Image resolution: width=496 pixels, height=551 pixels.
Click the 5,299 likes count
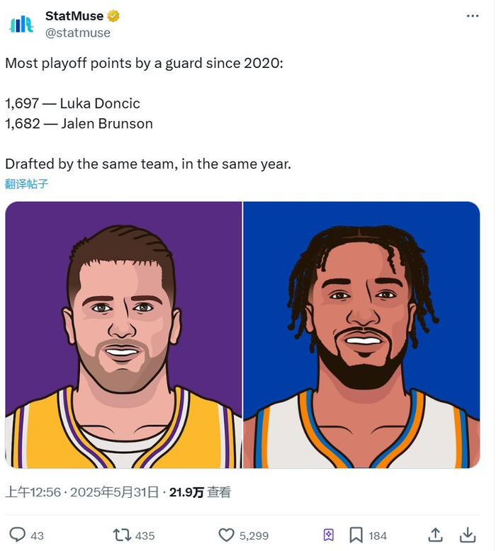[x=254, y=535]
